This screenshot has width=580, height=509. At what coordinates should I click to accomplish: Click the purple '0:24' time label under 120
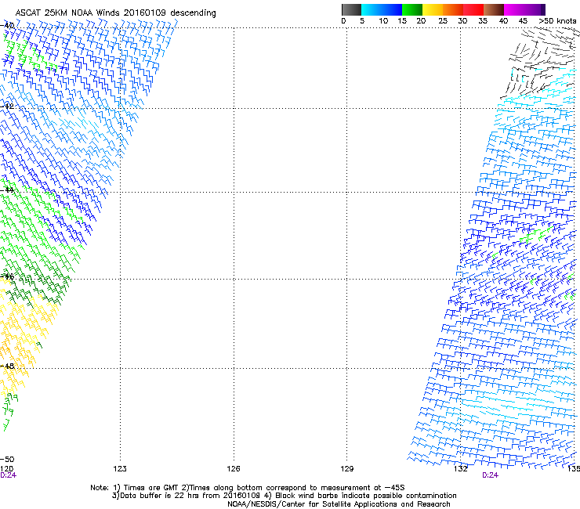(x=8, y=475)
